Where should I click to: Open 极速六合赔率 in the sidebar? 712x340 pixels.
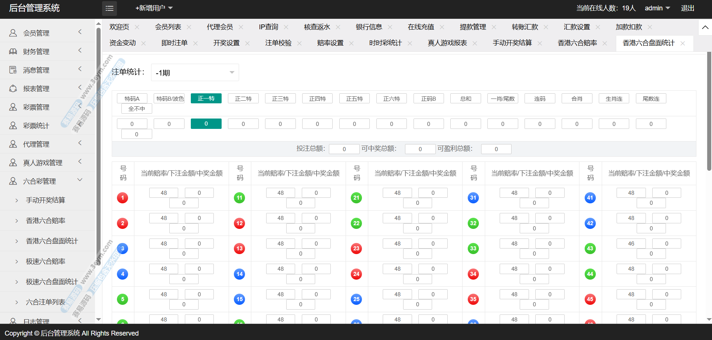coord(46,261)
